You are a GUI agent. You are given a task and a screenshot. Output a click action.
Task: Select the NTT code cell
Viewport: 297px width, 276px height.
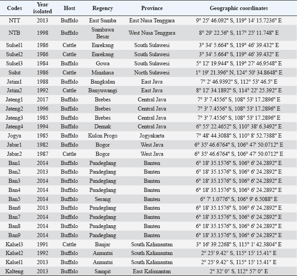pos(14,21)
